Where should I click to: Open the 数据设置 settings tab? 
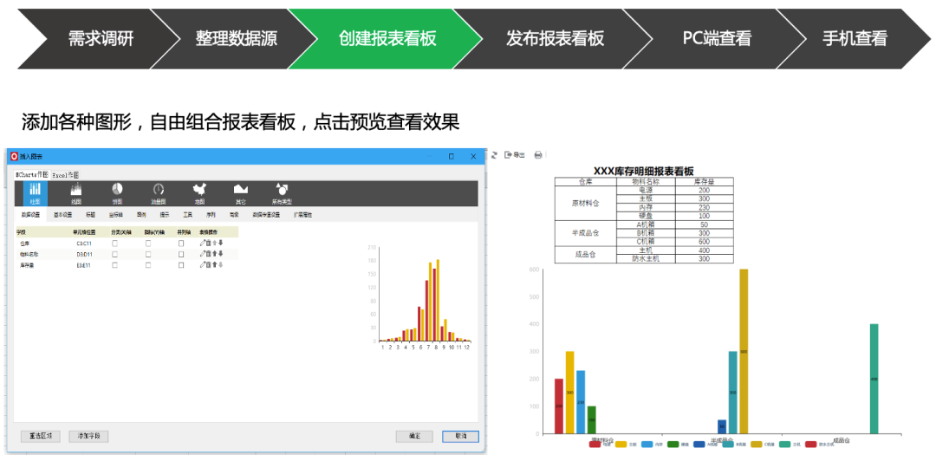[30, 214]
